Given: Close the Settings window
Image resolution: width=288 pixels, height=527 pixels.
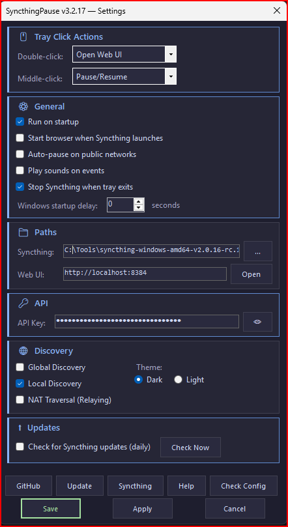Looking at the screenshot, I should coord(277,11).
